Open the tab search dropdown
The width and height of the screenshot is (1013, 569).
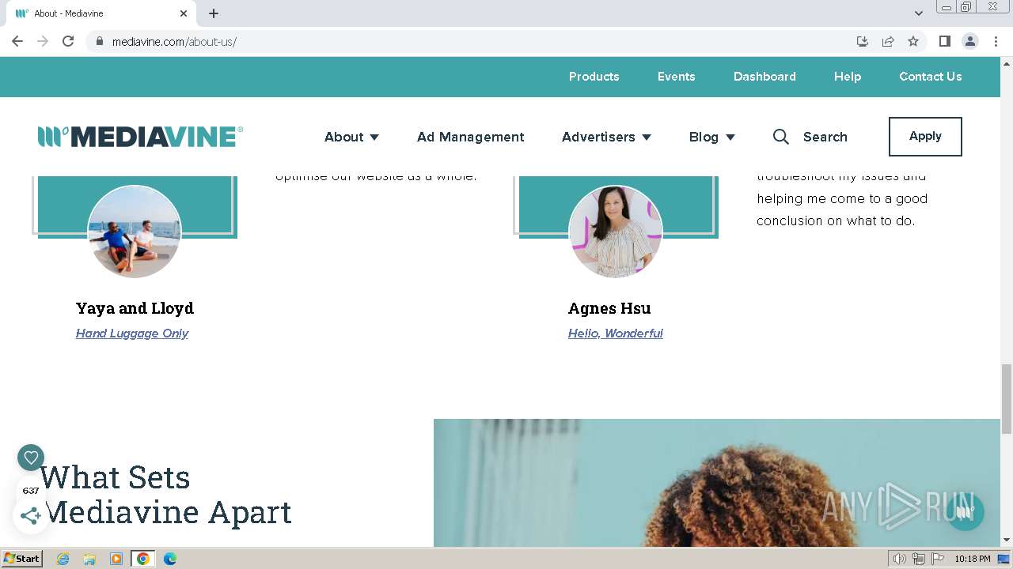[918, 13]
